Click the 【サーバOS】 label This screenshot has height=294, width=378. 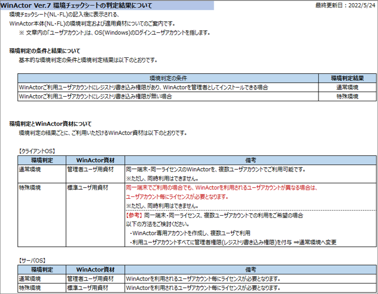click(32, 261)
